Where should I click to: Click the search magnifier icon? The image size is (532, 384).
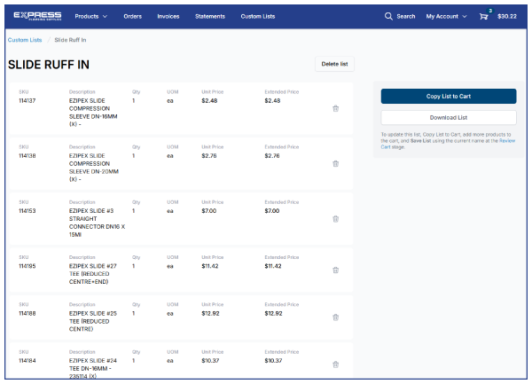tap(388, 16)
